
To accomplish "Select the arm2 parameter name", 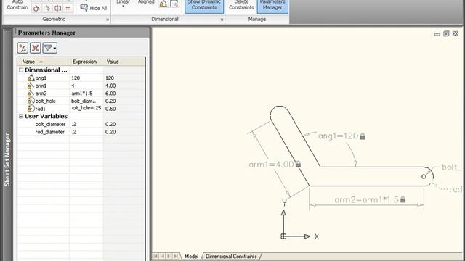I will pyautogui.click(x=41, y=94).
